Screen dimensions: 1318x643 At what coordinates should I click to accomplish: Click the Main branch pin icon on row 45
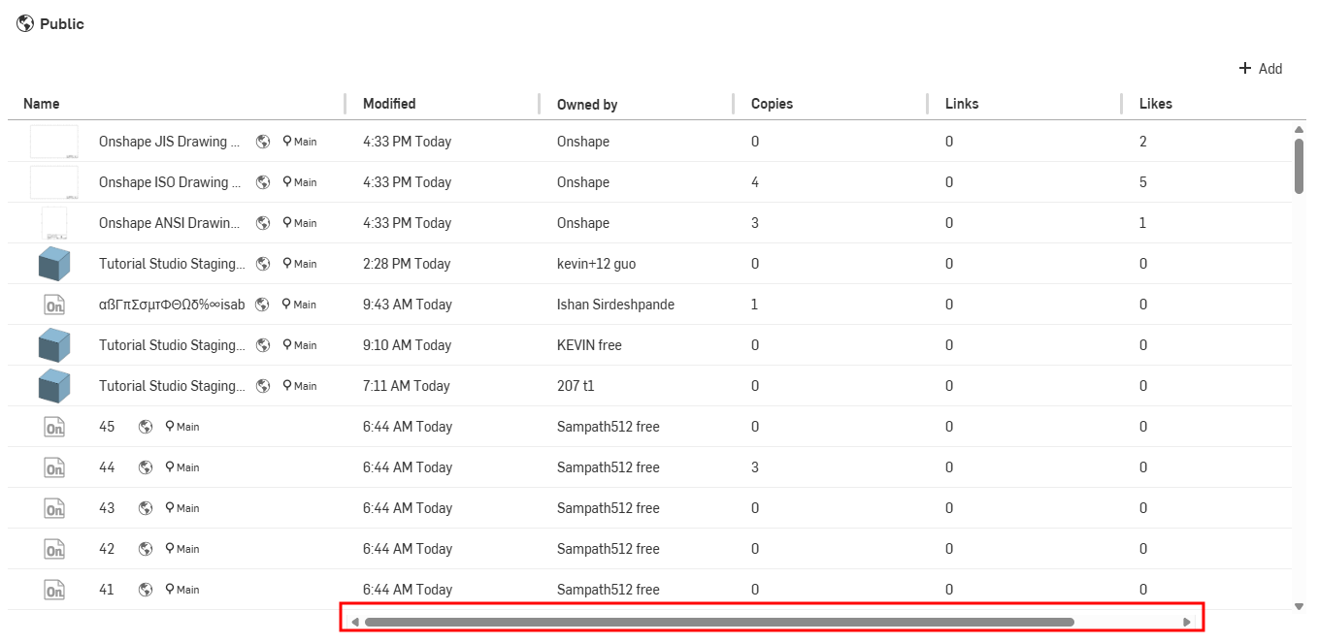170,426
